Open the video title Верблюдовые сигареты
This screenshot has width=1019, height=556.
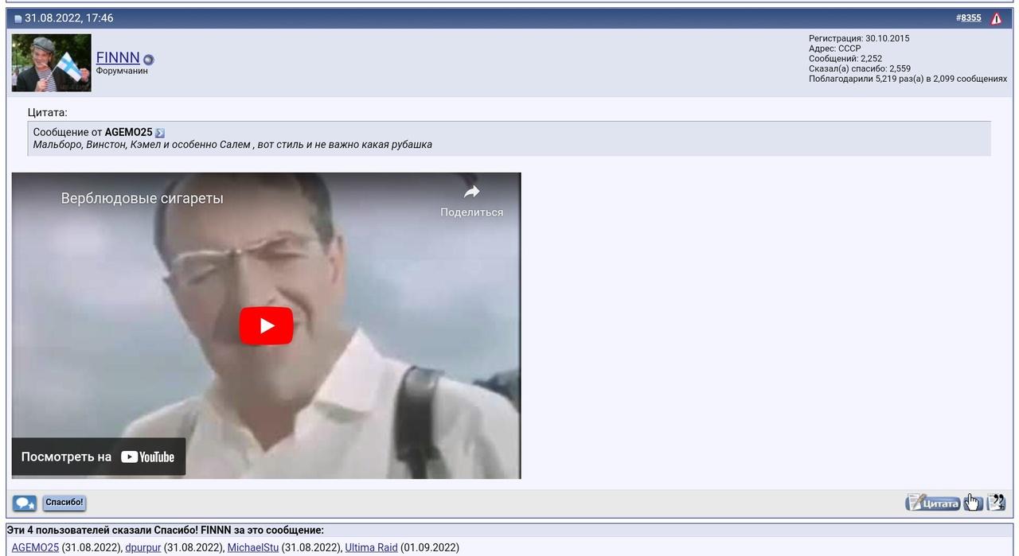click(142, 198)
